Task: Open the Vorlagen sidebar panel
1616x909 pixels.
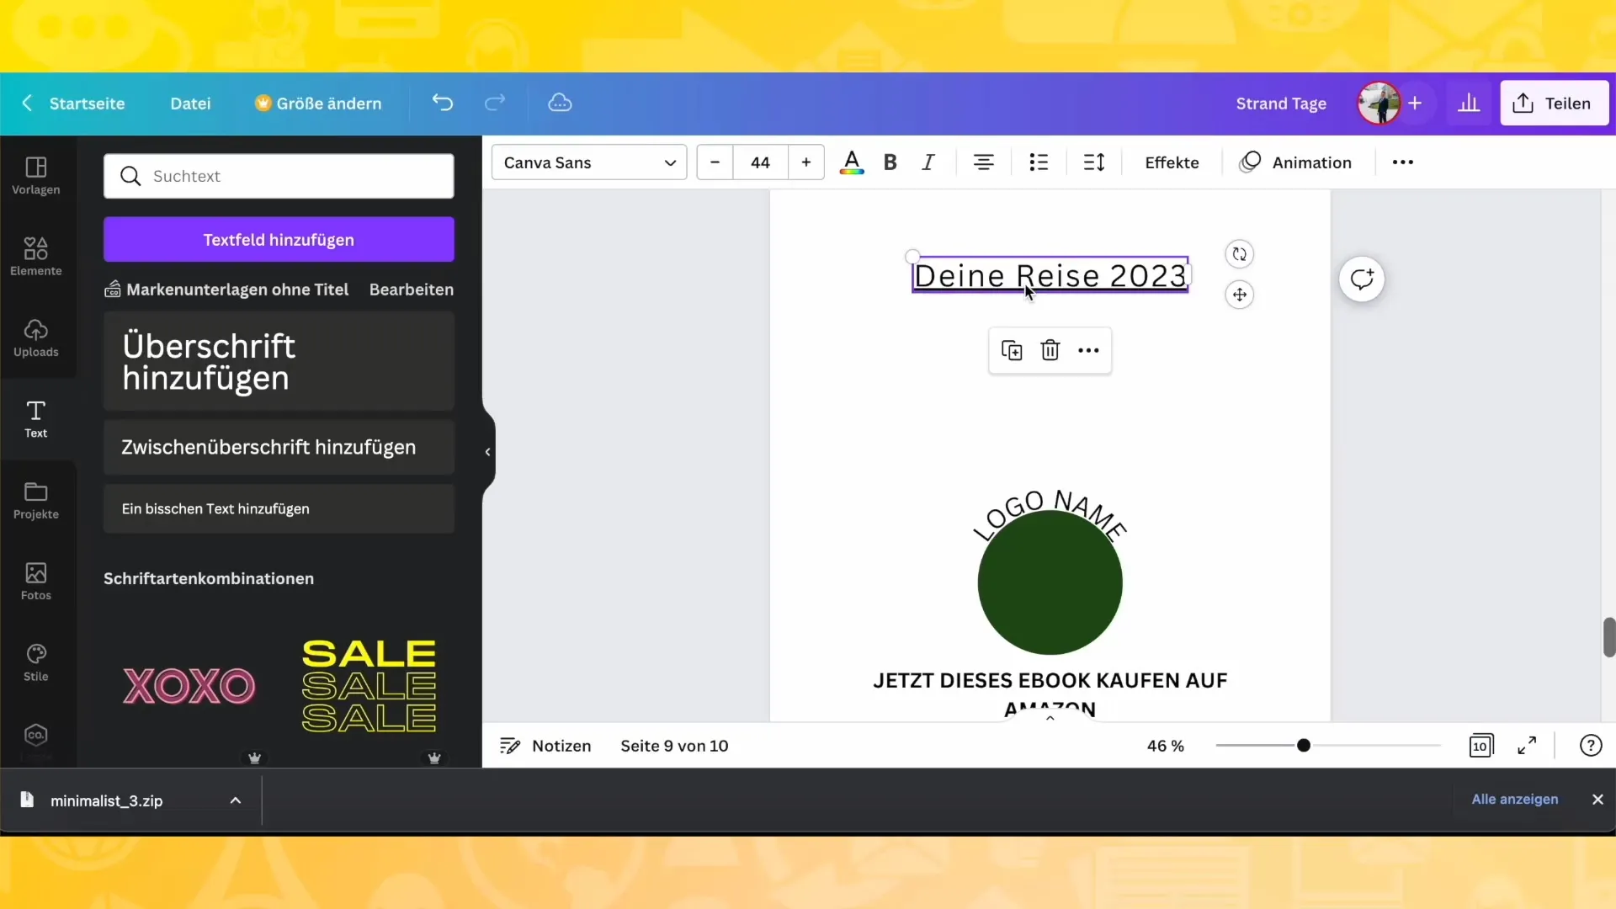Action: [x=36, y=176]
